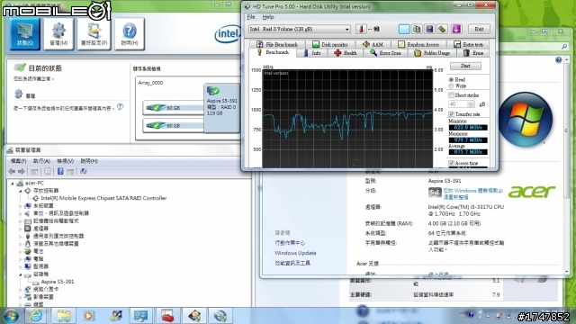Click the Windows Experience Index rating link

point(472,194)
